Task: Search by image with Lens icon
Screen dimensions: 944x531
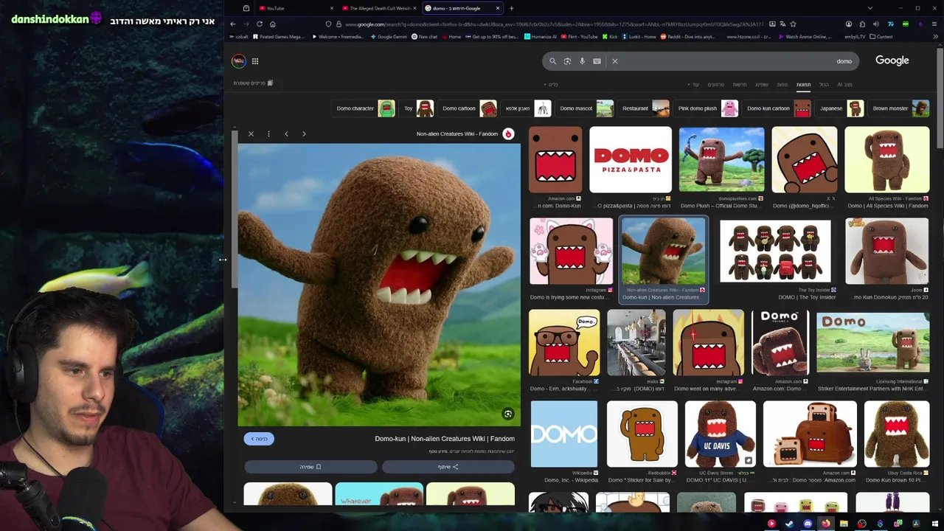Action: tap(567, 61)
